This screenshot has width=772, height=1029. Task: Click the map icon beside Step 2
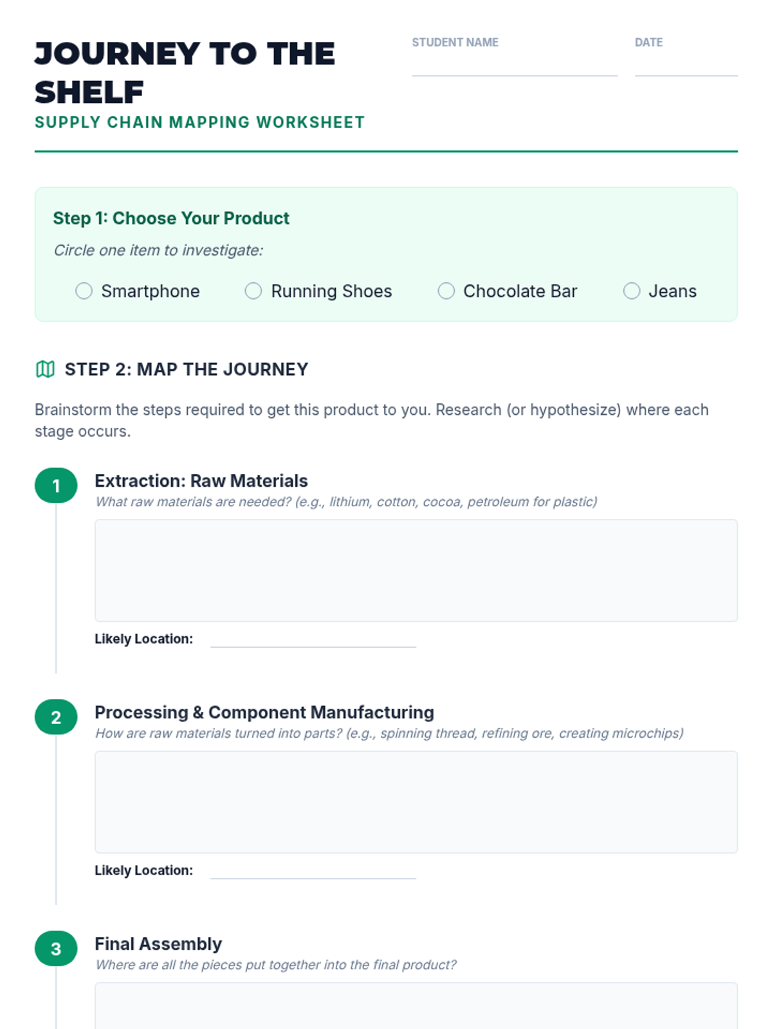coord(45,369)
